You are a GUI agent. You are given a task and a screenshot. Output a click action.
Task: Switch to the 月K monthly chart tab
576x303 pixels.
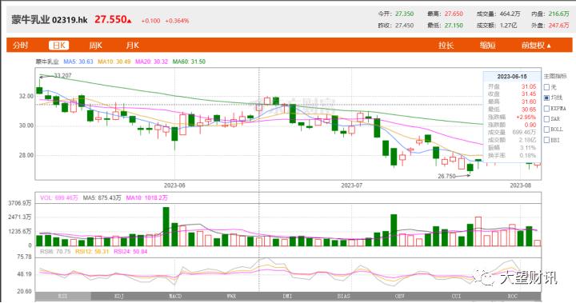(x=132, y=46)
